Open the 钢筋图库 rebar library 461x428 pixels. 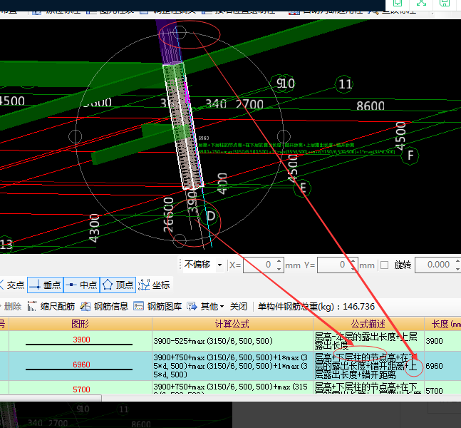point(157,307)
